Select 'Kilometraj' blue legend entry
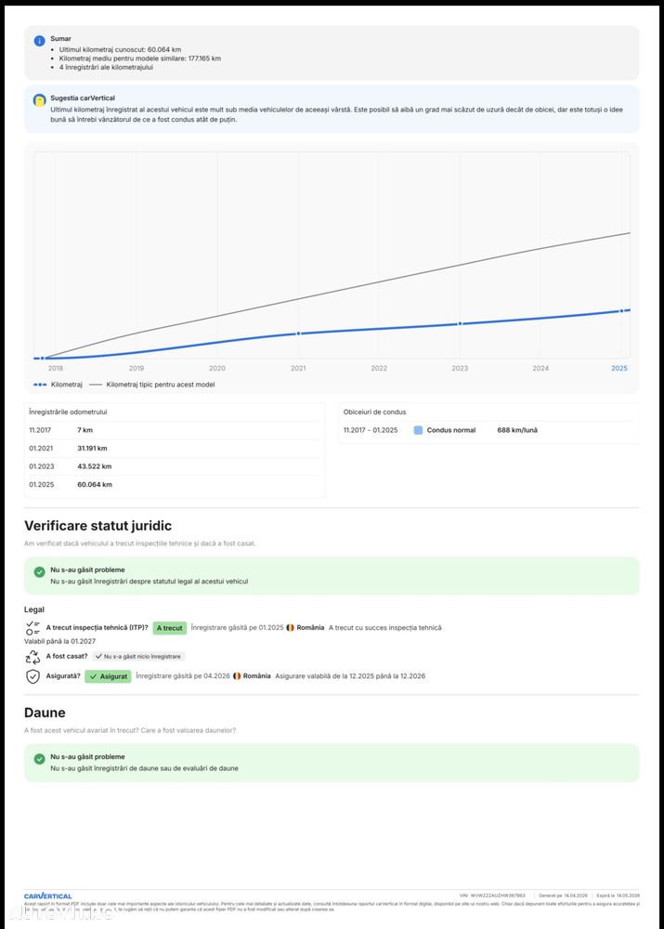Viewport: 664px width, 929px height. coord(59,384)
